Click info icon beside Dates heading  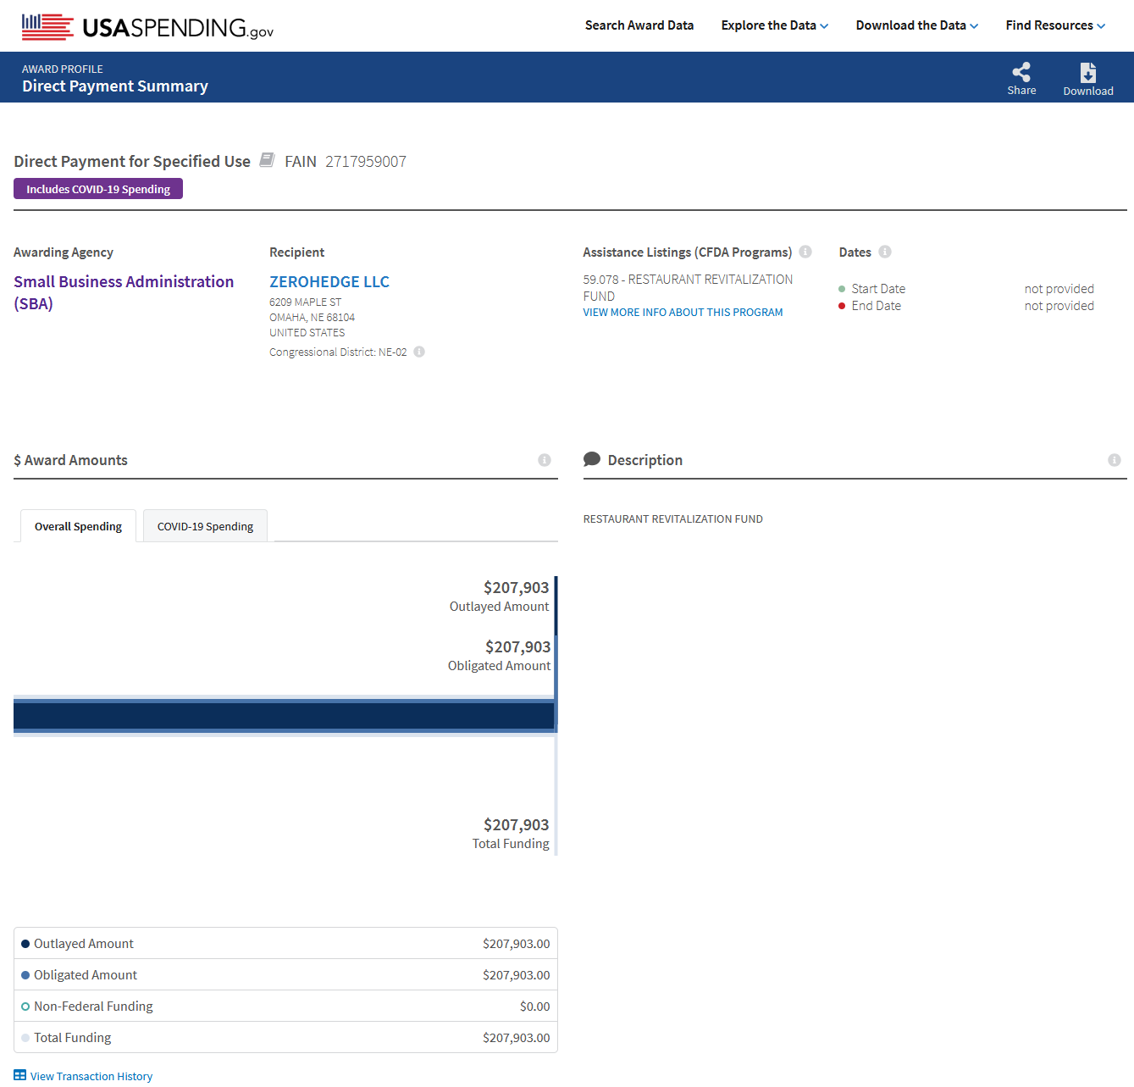pos(885,252)
